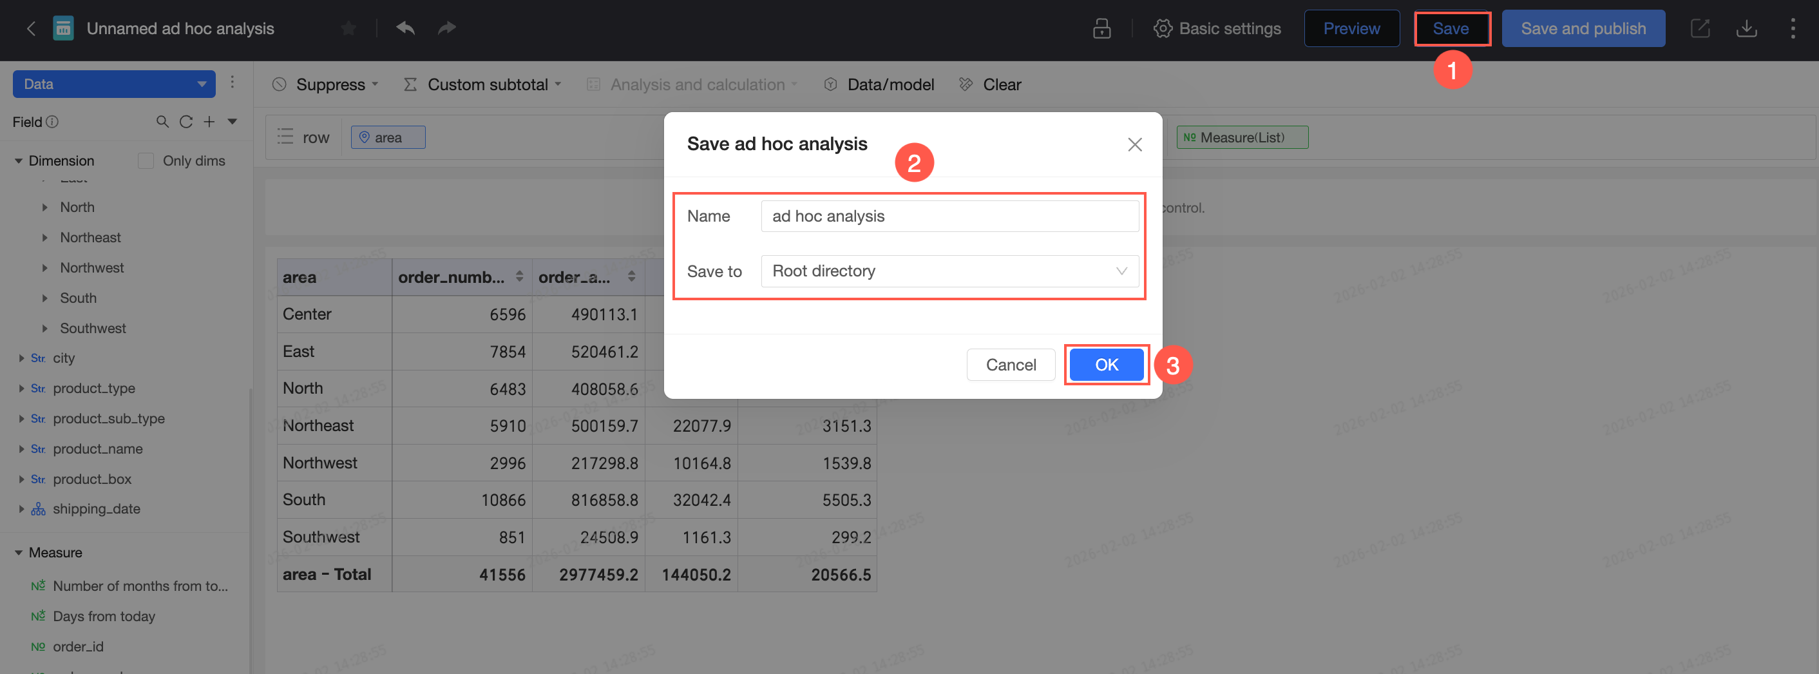The width and height of the screenshot is (1819, 674).
Task: Open the Custom subtotal menu
Action: click(x=483, y=84)
